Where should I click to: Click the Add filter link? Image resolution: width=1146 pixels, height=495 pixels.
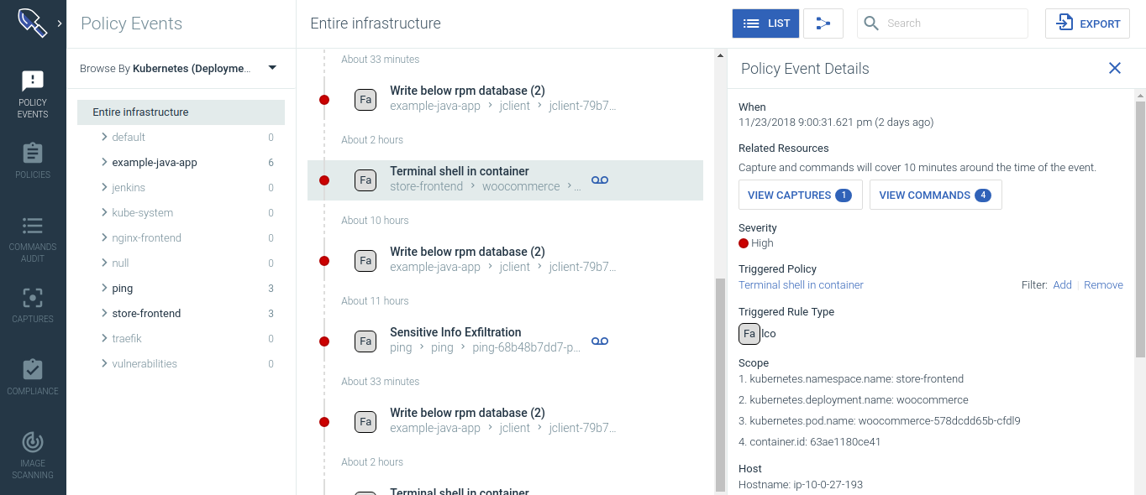pos(1062,284)
